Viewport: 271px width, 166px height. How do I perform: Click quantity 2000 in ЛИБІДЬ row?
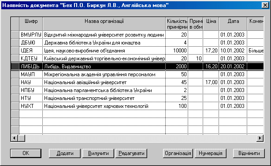[x=177, y=66]
